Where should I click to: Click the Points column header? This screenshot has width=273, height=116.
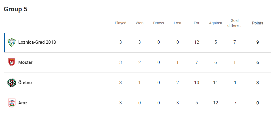tap(258, 23)
